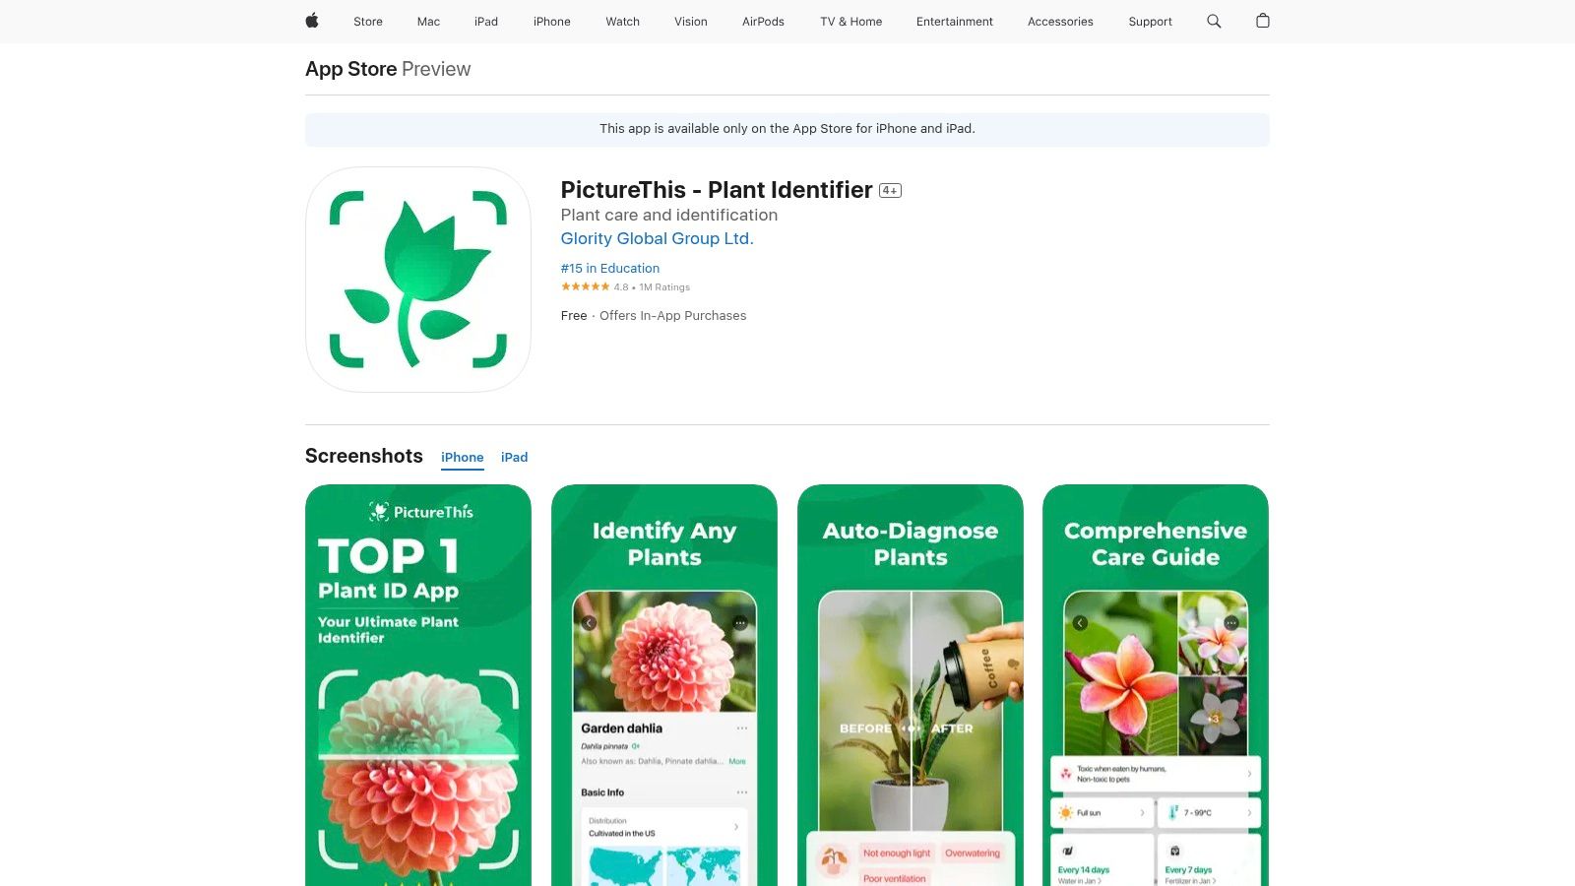This screenshot has width=1575, height=886.
Task: Switch to the iPad screenshots tab
Action: (514, 457)
